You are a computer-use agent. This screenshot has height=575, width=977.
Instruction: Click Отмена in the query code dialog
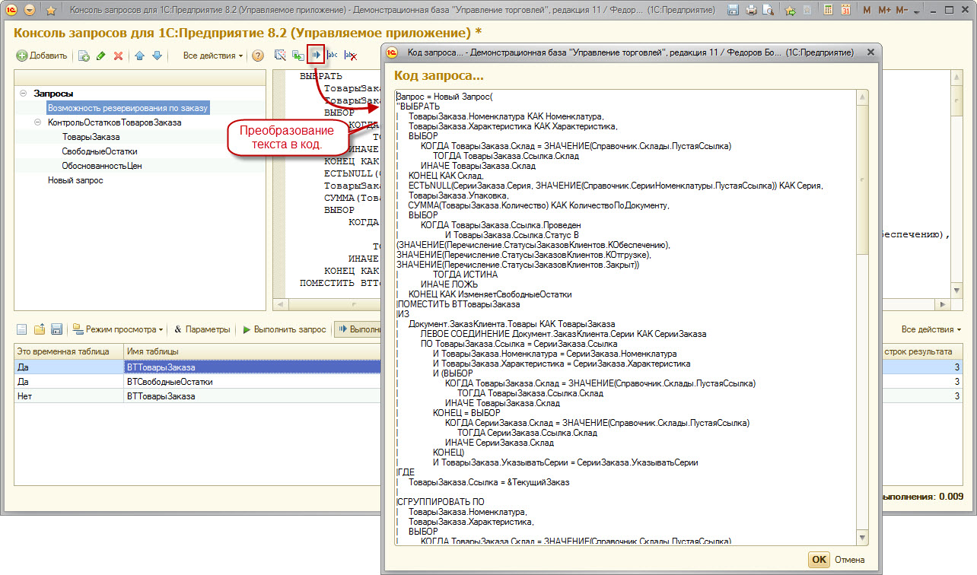click(x=850, y=560)
